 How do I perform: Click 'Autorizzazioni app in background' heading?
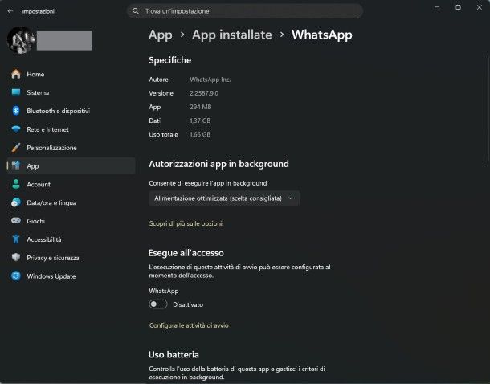pos(218,164)
